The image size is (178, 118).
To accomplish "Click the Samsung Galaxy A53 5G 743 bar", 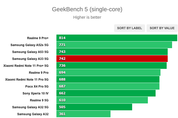I will tap(112, 52).
